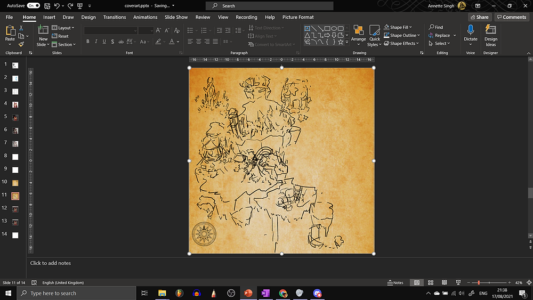Expand the shapes gallery More arrow

coord(347,42)
